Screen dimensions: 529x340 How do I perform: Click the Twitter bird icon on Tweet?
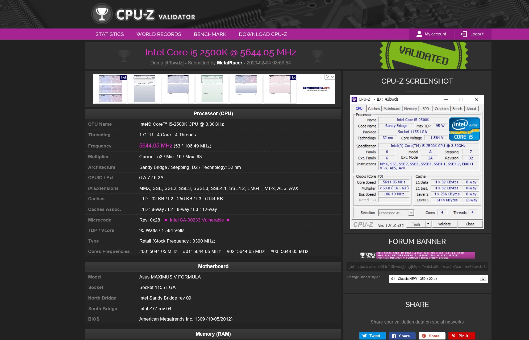pyautogui.click(x=365, y=336)
